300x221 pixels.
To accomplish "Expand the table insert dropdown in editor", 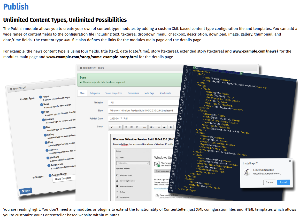I will [152, 127].
